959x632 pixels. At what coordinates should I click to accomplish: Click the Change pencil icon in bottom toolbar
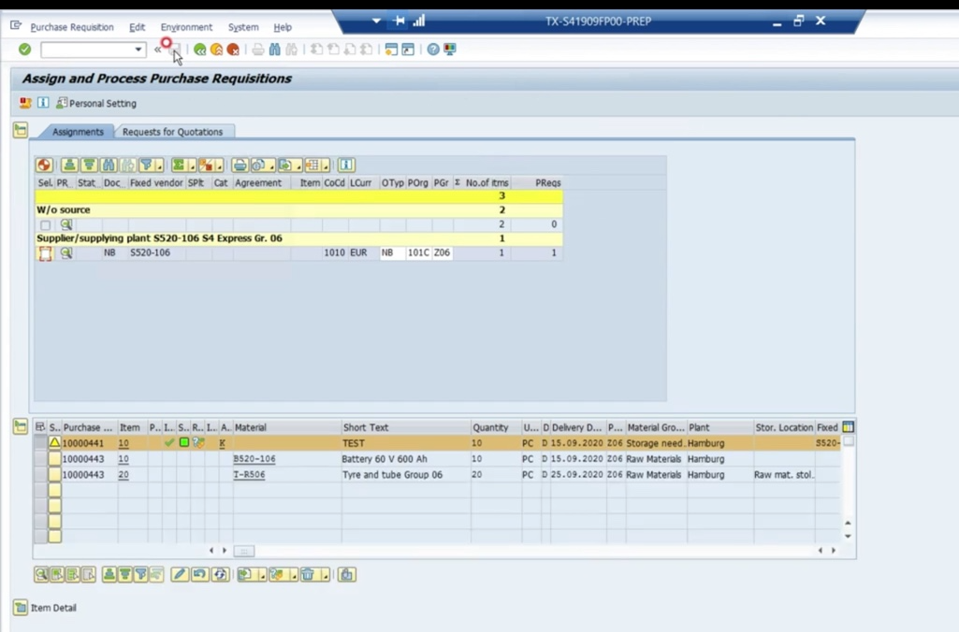tap(180, 575)
